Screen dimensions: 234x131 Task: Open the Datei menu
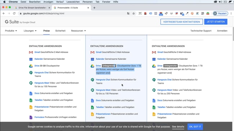(x=23, y=2)
